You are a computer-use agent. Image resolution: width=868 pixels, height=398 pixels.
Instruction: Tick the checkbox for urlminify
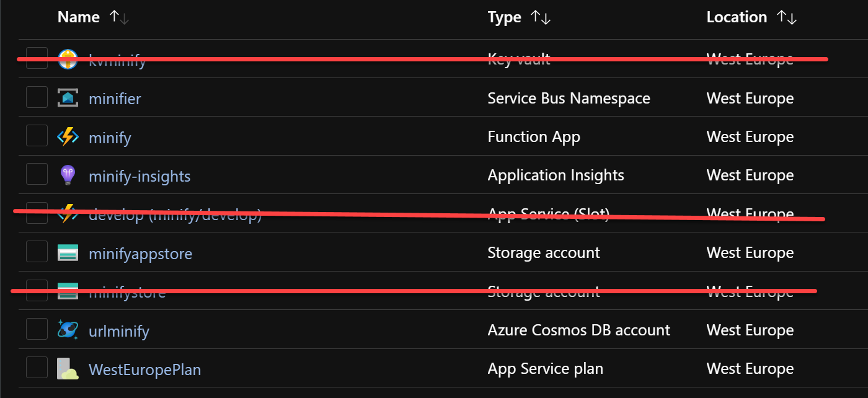36,330
